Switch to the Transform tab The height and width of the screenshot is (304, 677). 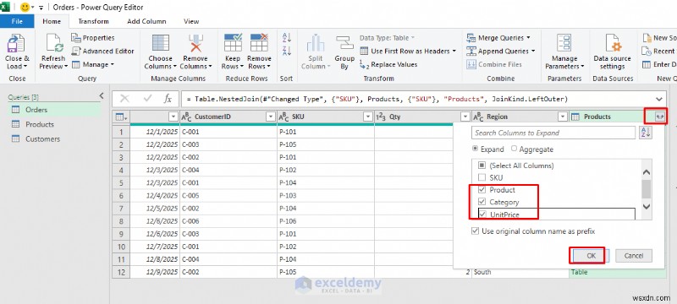click(x=93, y=21)
